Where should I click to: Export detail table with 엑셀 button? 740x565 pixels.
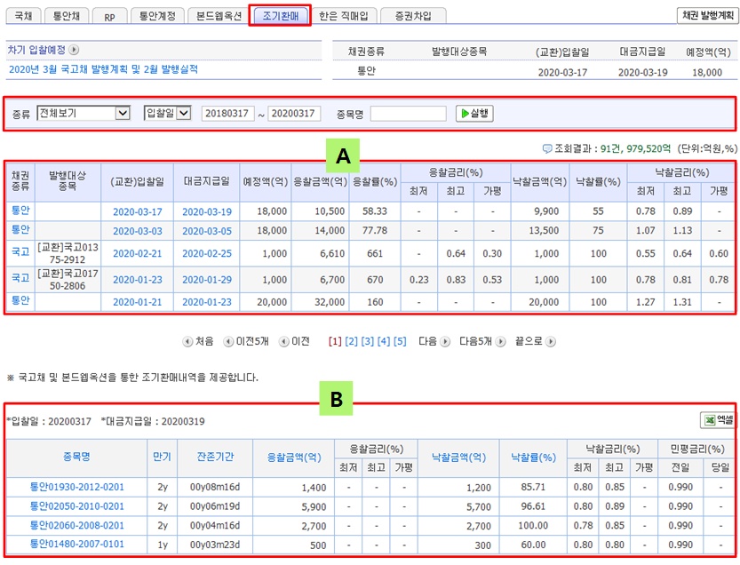click(x=718, y=419)
